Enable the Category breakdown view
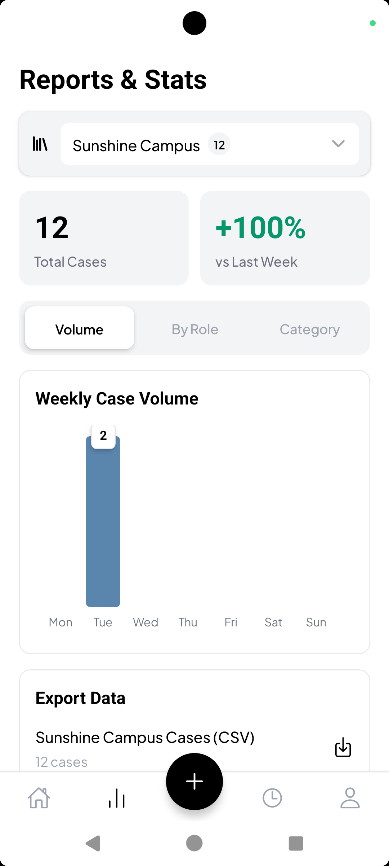Viewport: 389px width, 866px height. 309,329
